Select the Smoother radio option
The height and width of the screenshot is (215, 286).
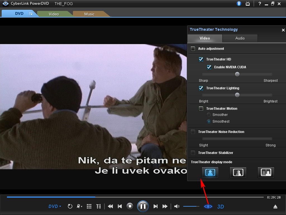coord(209,115)
